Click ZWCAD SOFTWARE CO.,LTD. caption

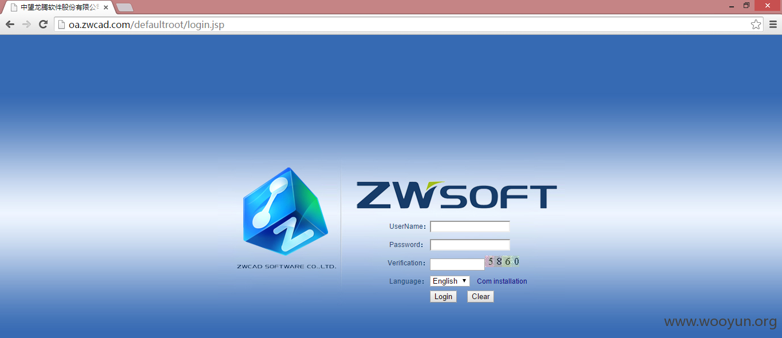click(286, 267)
